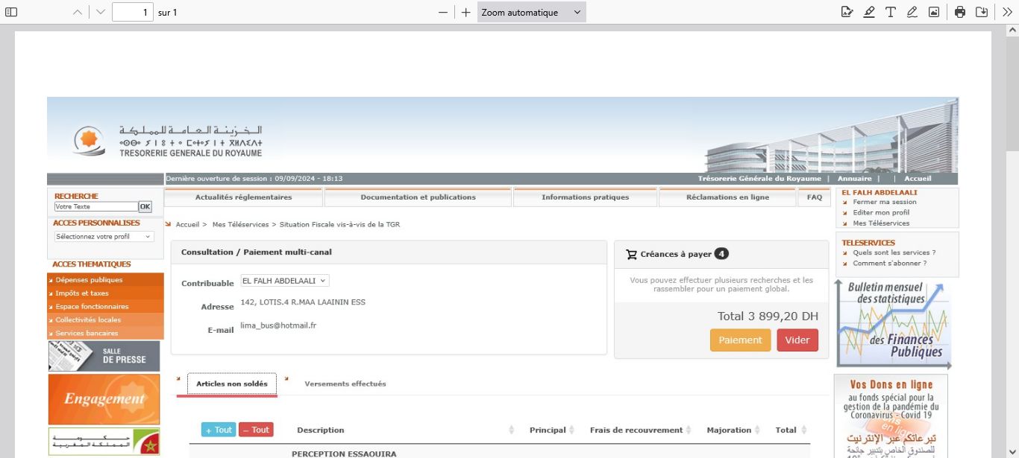Click Mes Téléservices breadcrumb
1019x458 pixels.
240,224
